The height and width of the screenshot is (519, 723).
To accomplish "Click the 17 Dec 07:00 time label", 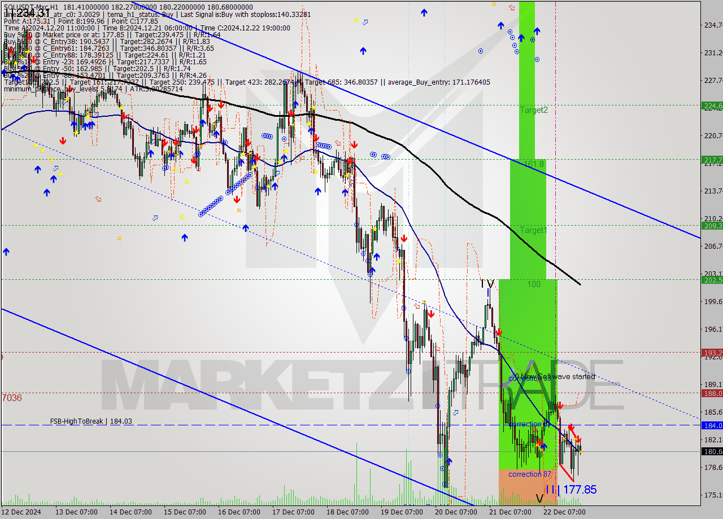I will tap(293, 512).
